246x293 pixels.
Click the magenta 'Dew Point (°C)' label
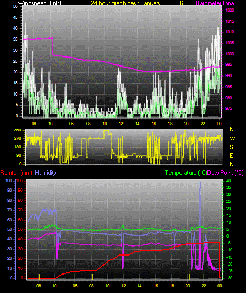[225, 173]
